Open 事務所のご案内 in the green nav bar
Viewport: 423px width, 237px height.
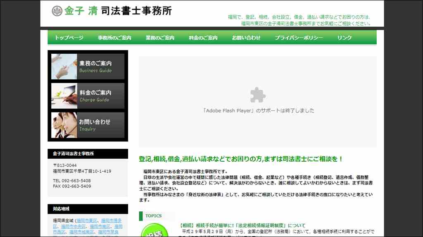tap(114, 38)
